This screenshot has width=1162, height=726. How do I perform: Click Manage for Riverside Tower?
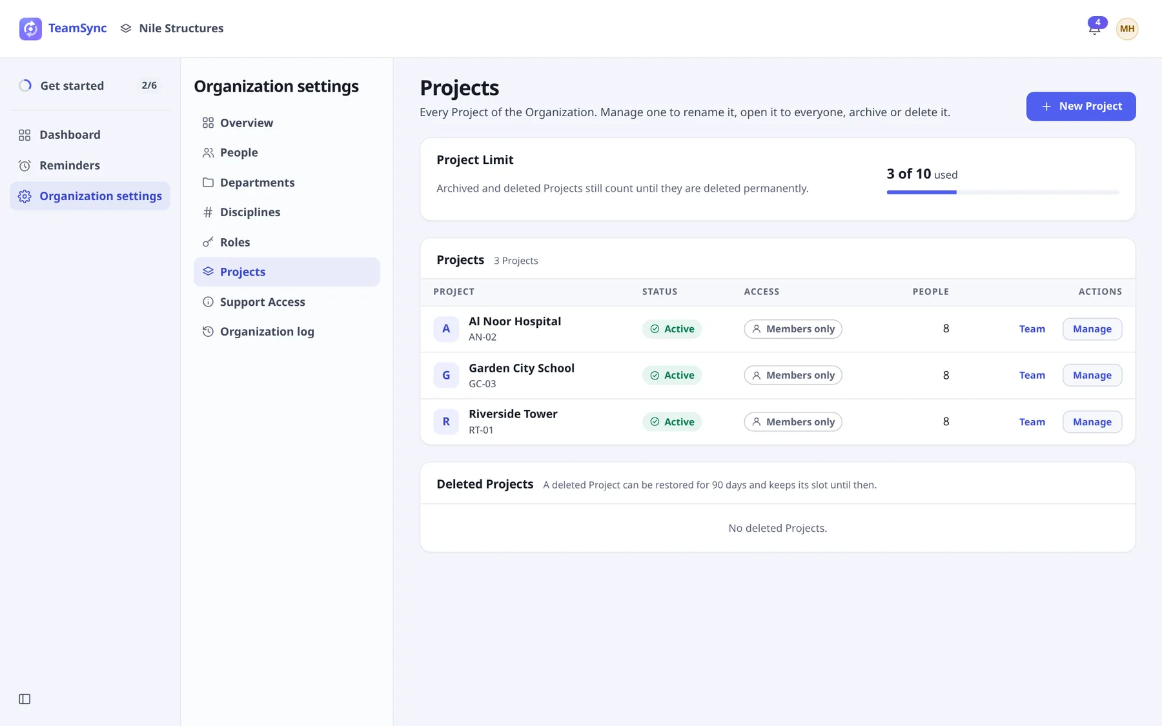point(1092,422)
